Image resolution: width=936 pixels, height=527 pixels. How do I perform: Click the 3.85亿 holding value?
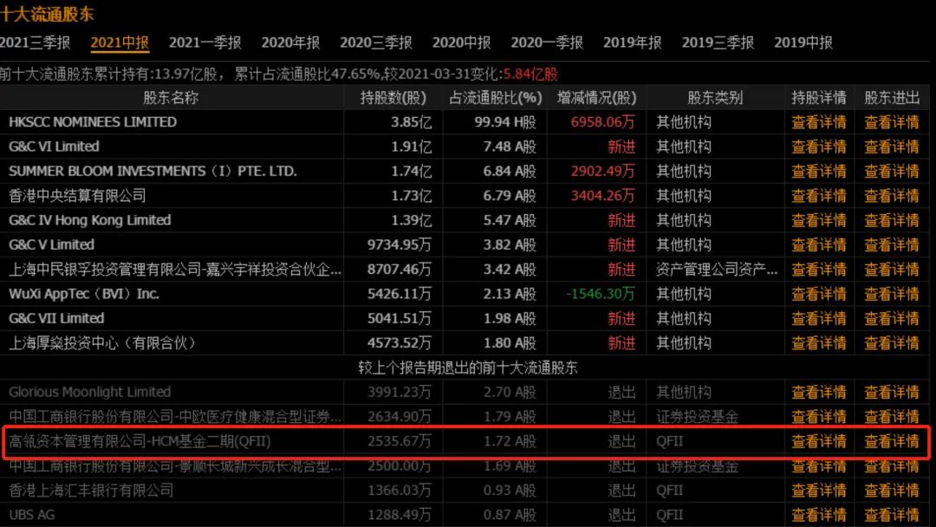click(x=412, y=122)
